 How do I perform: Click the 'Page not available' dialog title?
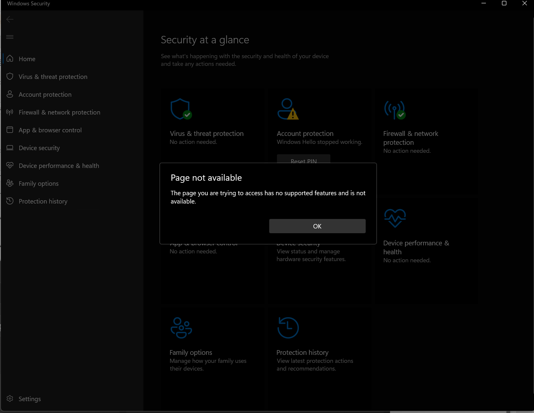pos(206,178)
